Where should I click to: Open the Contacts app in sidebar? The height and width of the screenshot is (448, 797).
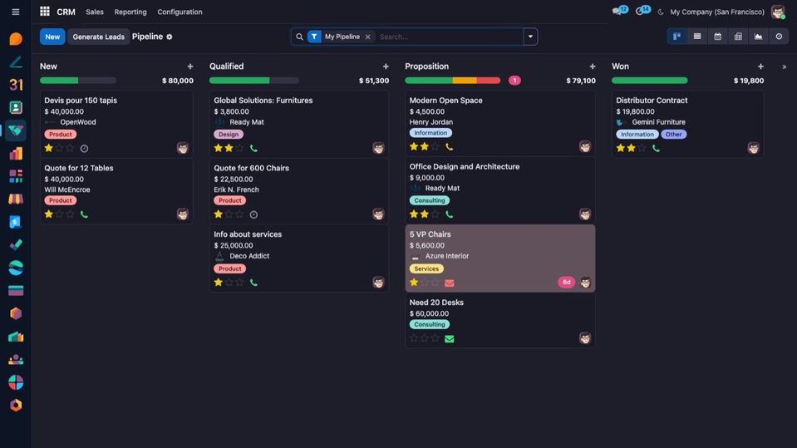pyautogui.click(x=16, y=107)
